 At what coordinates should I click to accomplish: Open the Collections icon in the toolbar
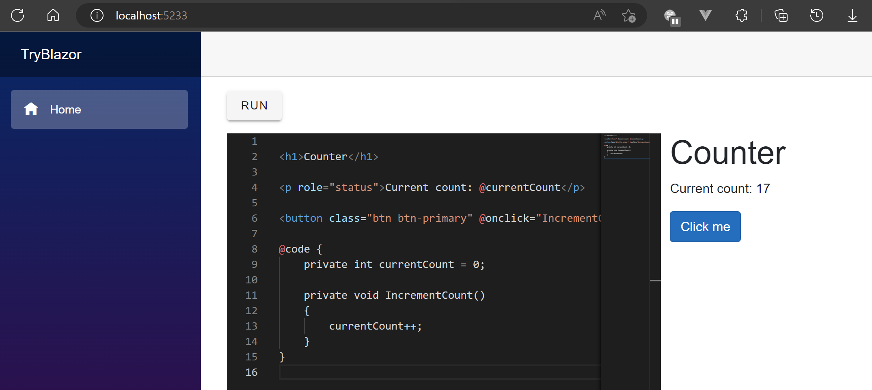780,15
